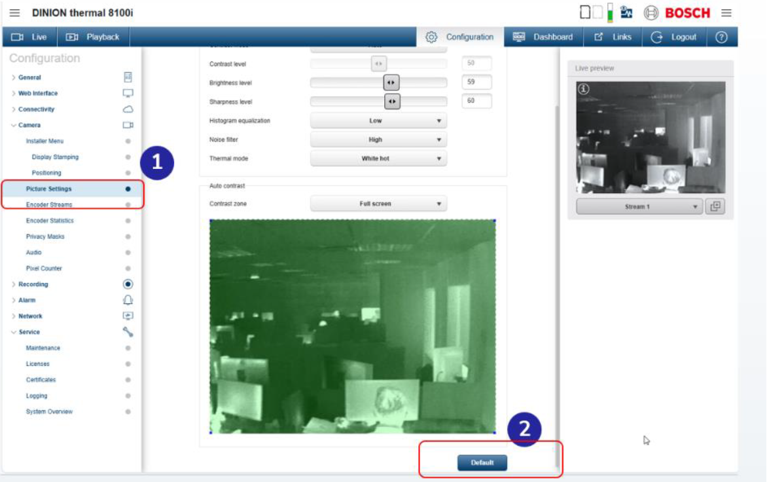Open the Dashboard tab
This screenshot has height=482, width=767.
543,37
